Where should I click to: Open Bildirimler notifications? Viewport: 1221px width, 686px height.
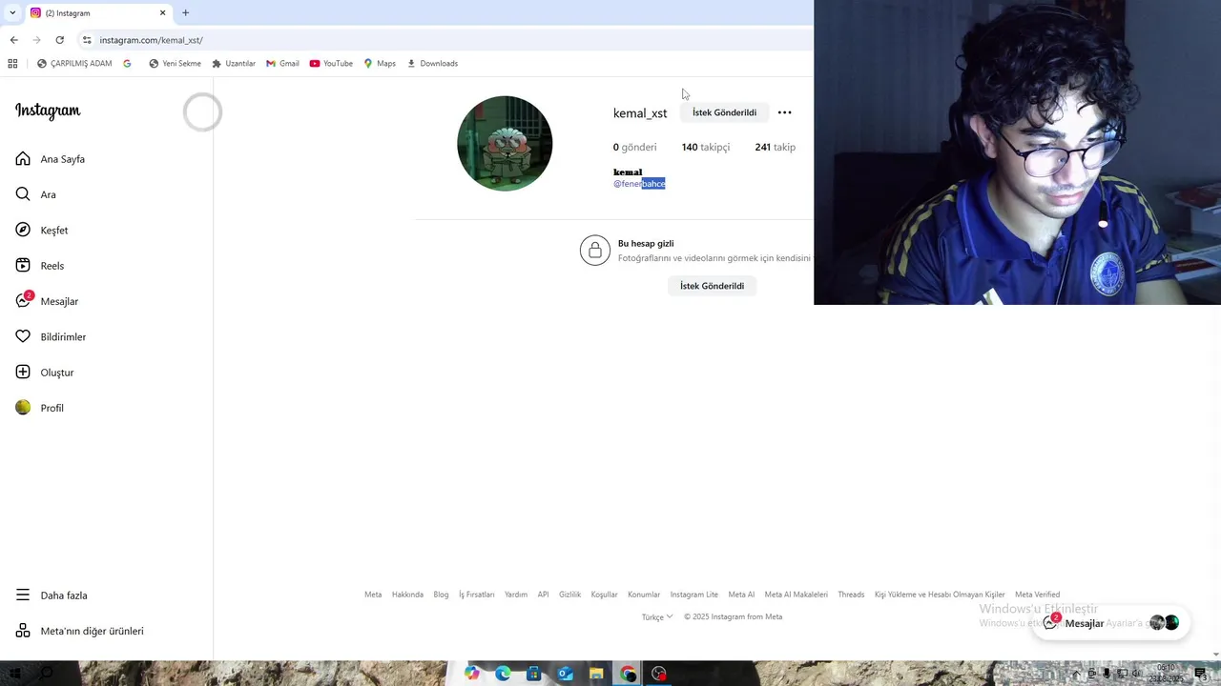[51, 336]
